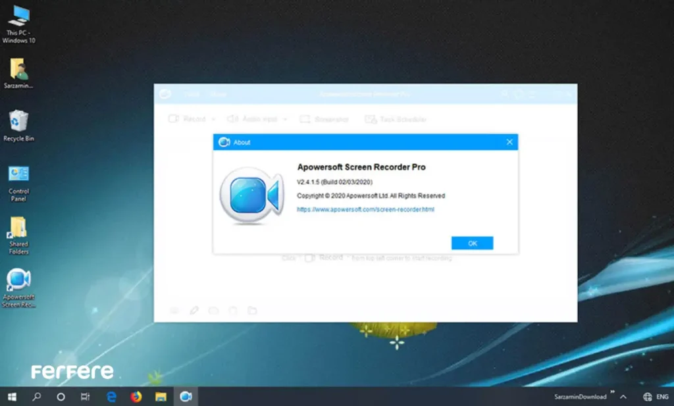
Task: Close the About dialog with X
Action: (509, 142)
